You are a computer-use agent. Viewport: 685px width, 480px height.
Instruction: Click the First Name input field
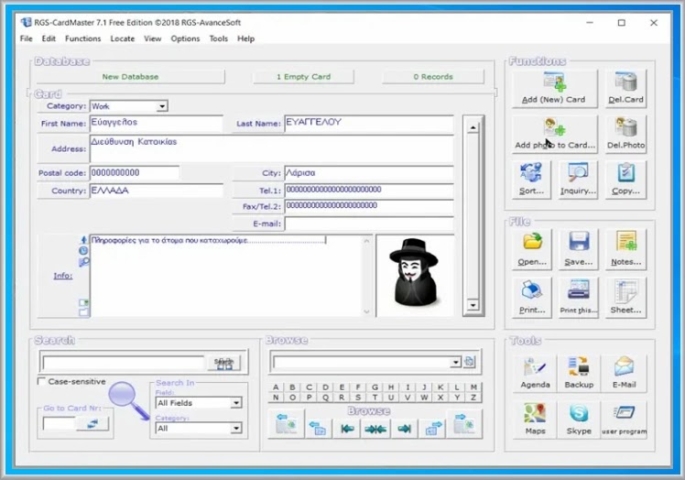pos(156,123)
